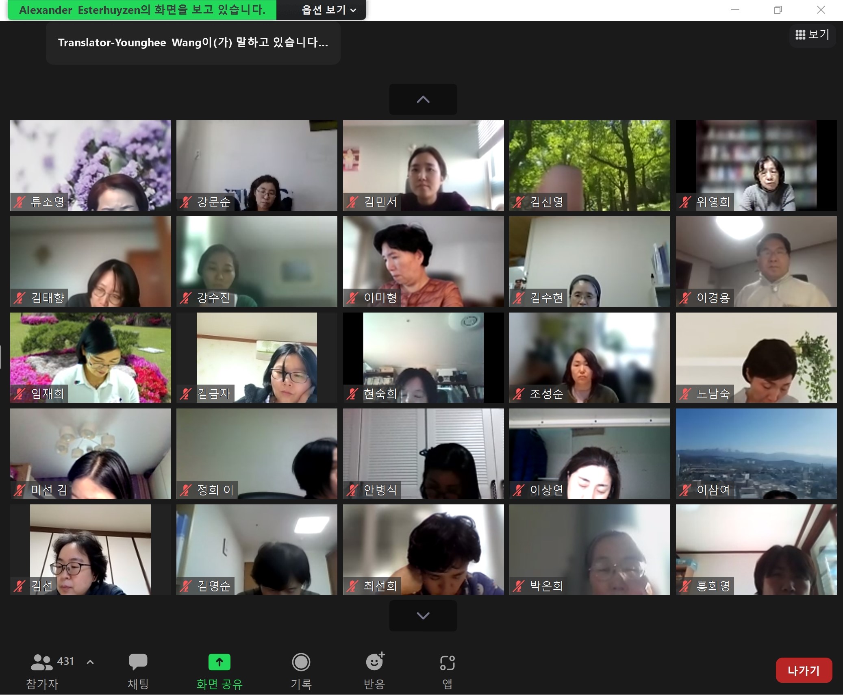Click muted mic icon beside 김금자

186,394
